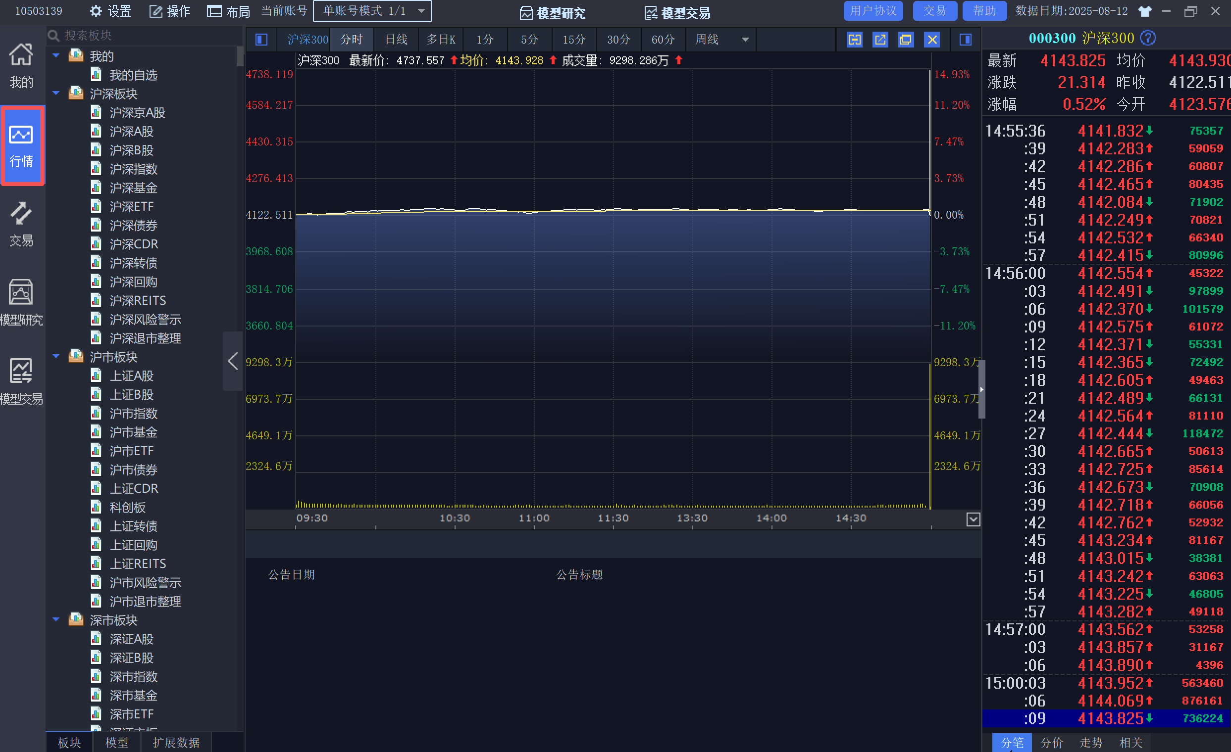
Task: Click the skin shirt icon in title bar
Action: [x=1144, y=11]
